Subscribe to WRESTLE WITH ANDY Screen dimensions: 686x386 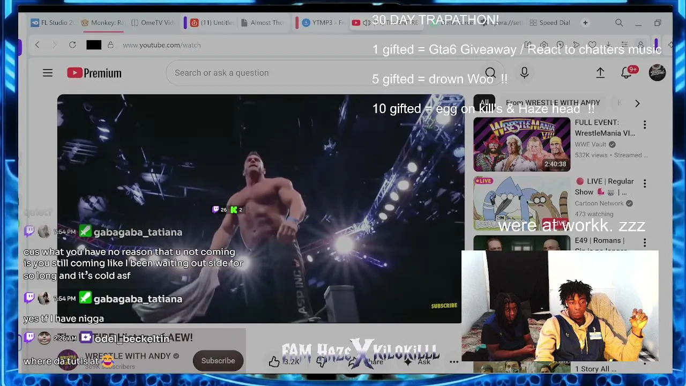(218, 361)
